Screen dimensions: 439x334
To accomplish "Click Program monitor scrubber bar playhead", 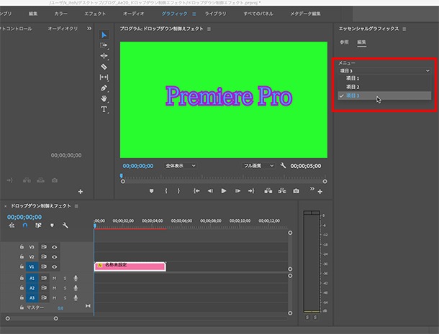I will pyautogui.click(x=121, y=176).
